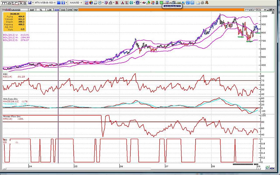The width and height of the screenshot is (280, 175).
Task: Click the save floppy disk icon
Action: 30,2
